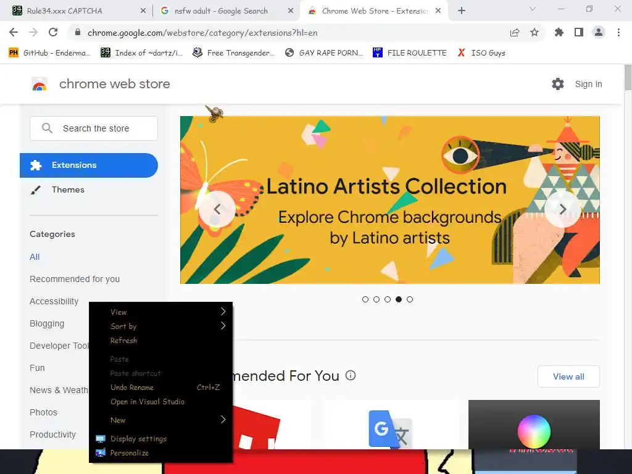Click info icon beside Recommended For You
Image resolution: width=632 pixels, height=474 pixels.
pos(351,376)
